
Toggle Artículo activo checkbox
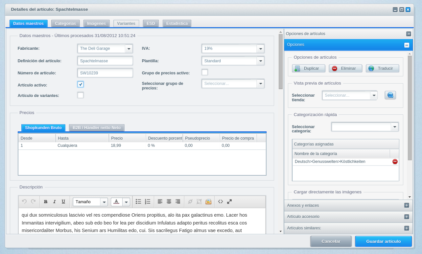[x=81, y=84]
